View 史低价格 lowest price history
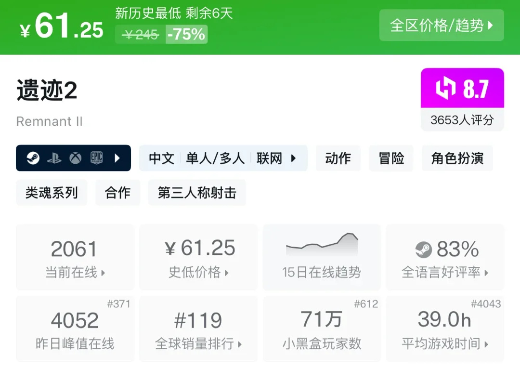The width and height of the screenshot is (520, 368). tap(198, 258)
